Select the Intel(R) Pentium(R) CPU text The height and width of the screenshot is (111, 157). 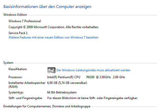(x=64, y=77)
